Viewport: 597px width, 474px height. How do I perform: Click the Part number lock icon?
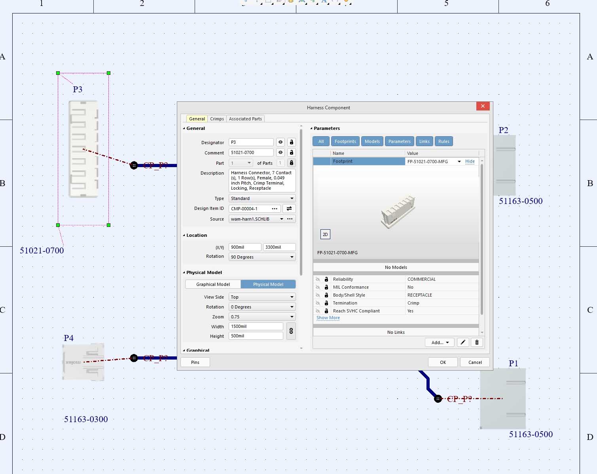[x=292, y=163]
